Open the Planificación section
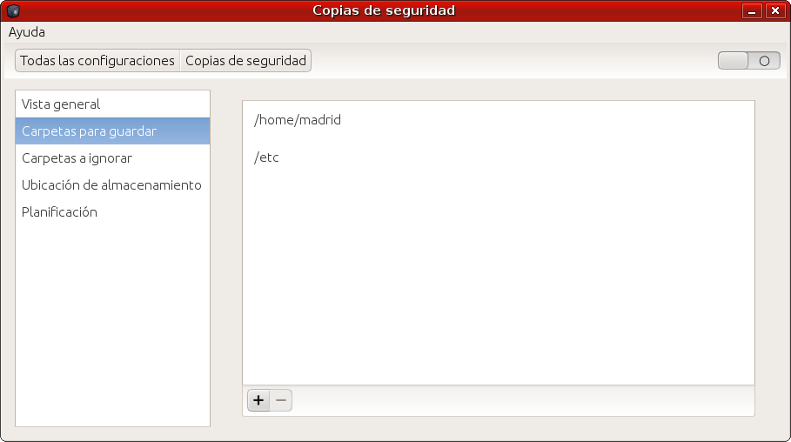 tap(59, 212)
